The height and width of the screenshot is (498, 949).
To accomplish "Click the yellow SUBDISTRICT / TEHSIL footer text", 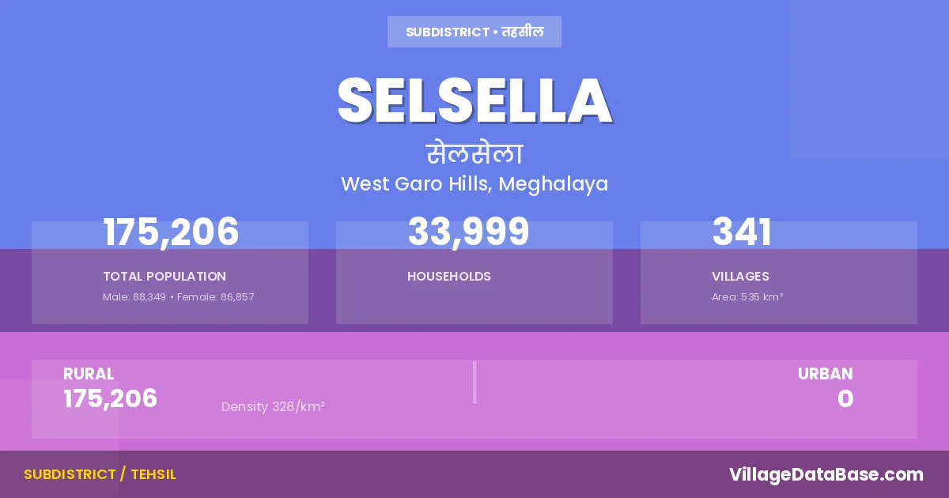I will tap(100, 474).
